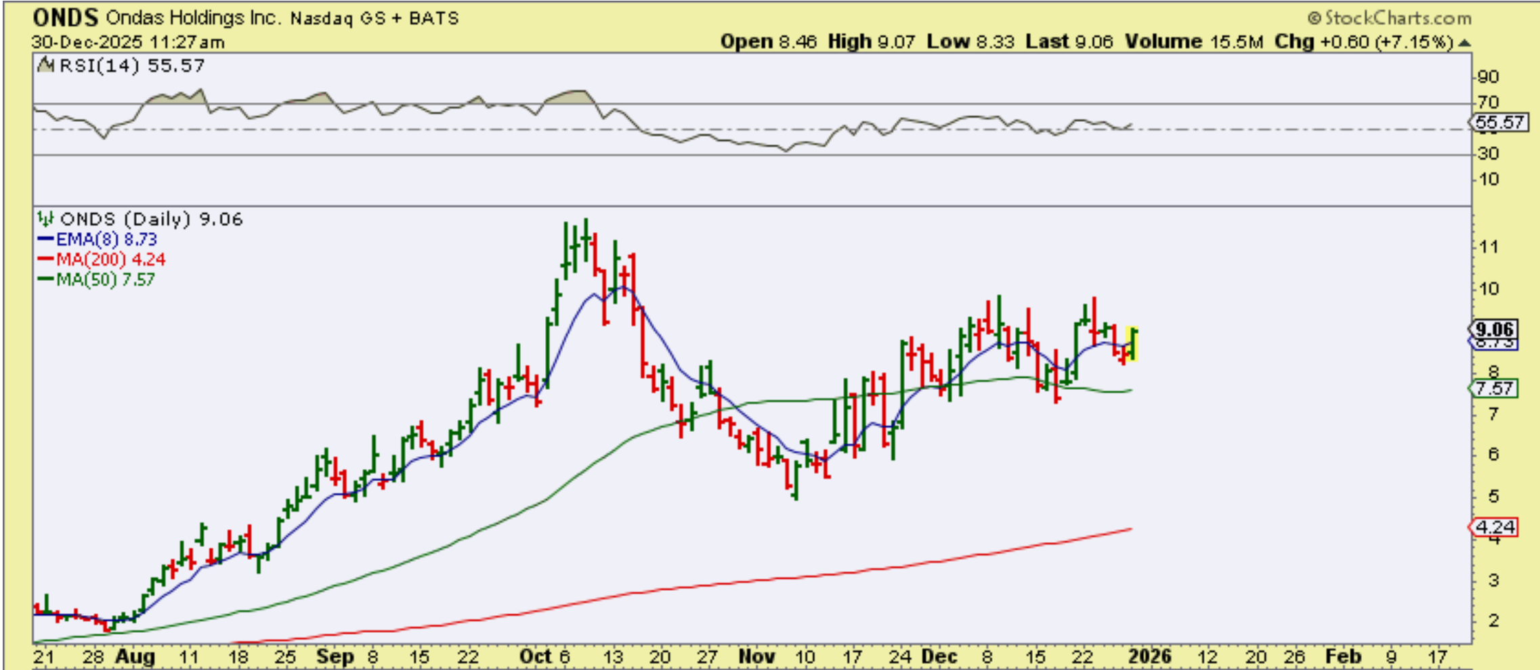Click the EMA(8) 8.73 legend text
Image resolution: width=1540 pixels, height=670 pixels.
[x=106, y=239]
